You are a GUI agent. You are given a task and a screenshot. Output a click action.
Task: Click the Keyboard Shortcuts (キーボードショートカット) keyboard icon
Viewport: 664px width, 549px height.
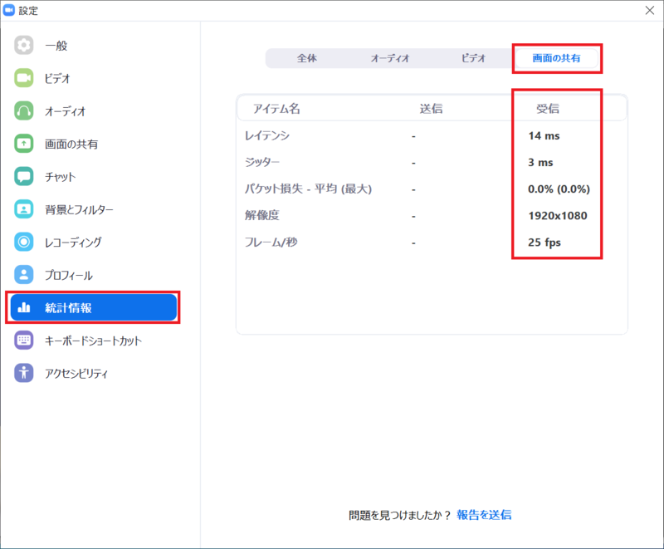tap(24, 341)
